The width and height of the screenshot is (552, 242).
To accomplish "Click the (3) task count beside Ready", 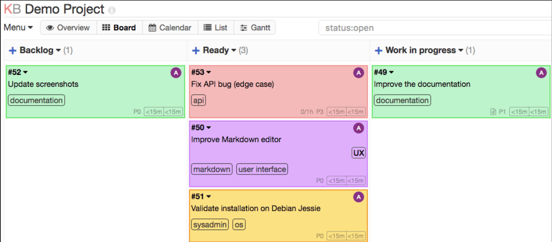I will tap(243, 51).
